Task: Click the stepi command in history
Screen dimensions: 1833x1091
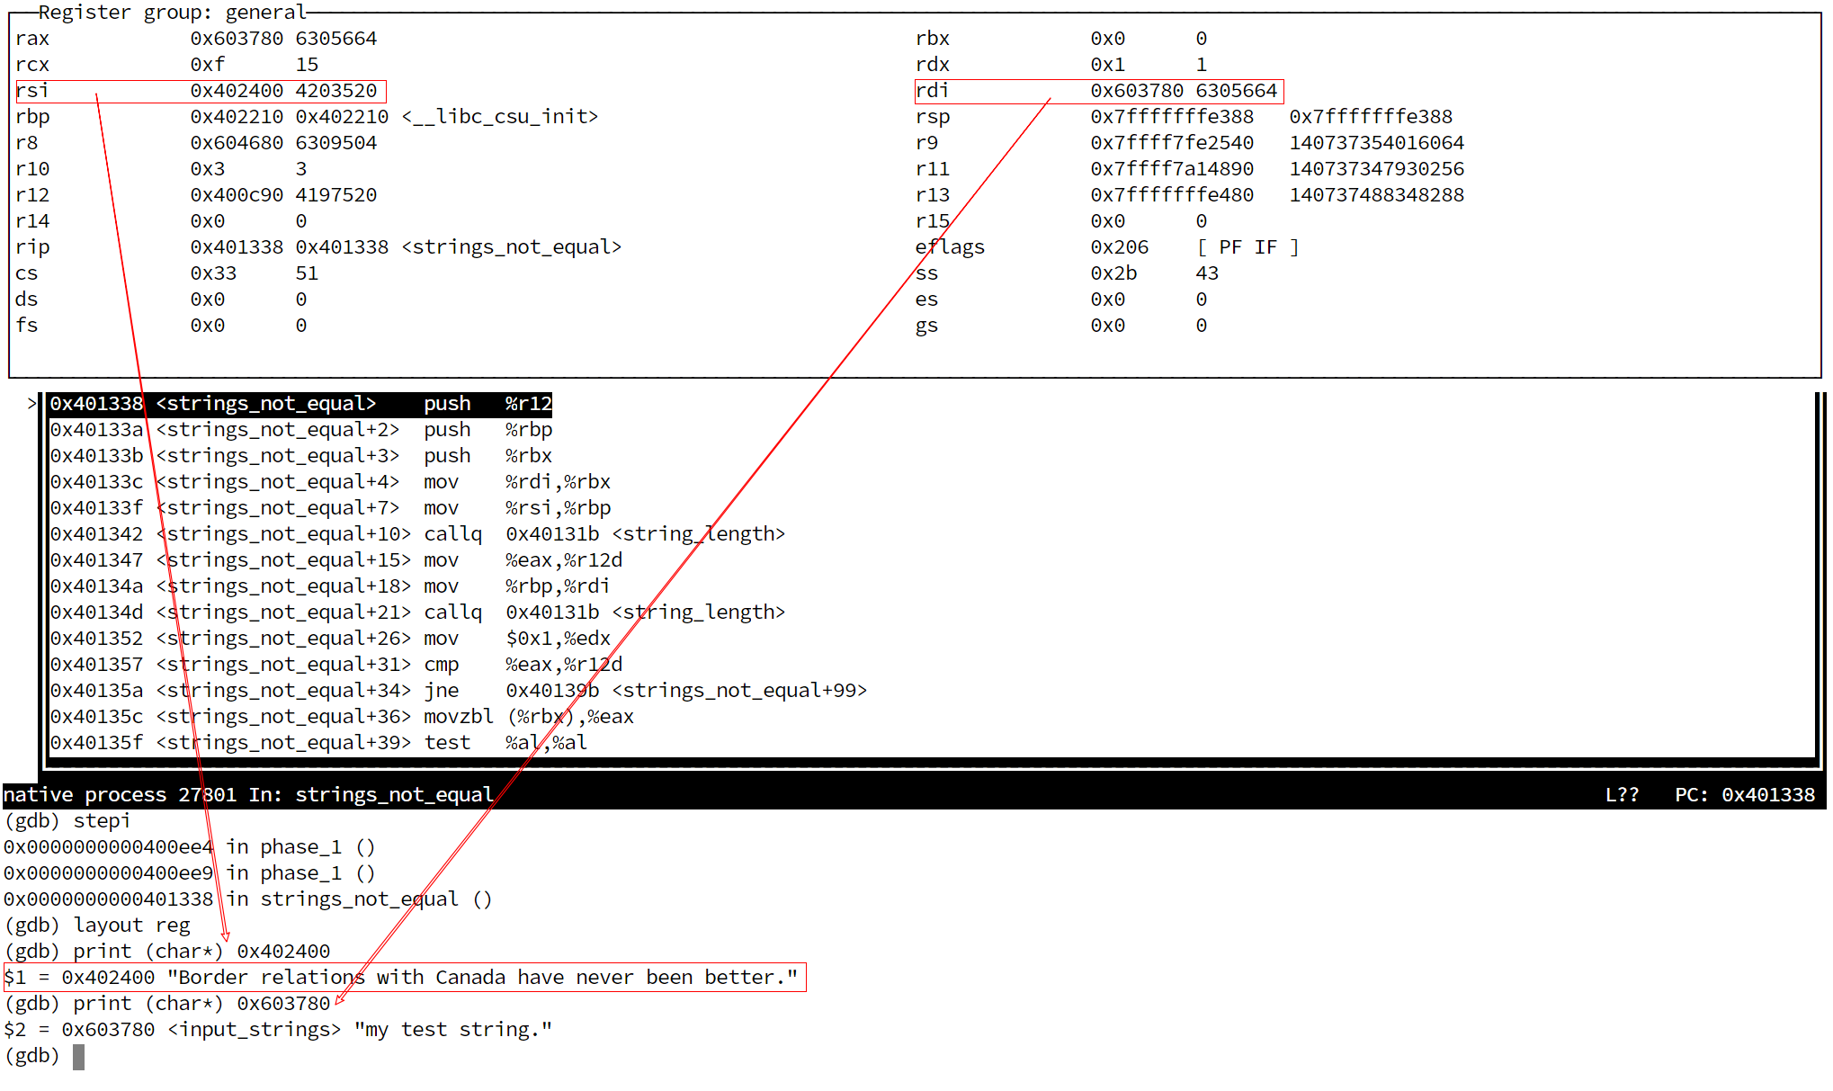Action: (101, 820)
